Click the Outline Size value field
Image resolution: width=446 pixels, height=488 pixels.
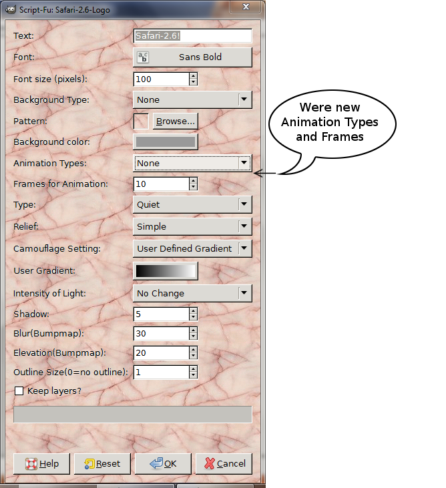tap(161, 373)
